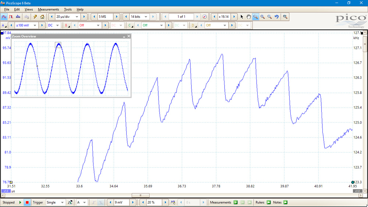Click the Home display icon
This screenshot has height=207, width=368.
pyautogui.click(x=42, y=17)
